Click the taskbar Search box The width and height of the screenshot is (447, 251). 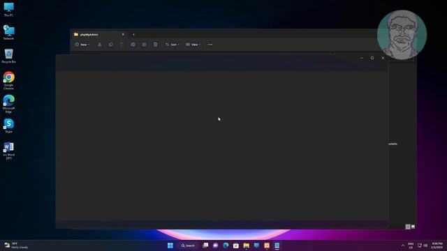[x=188, y=245]
